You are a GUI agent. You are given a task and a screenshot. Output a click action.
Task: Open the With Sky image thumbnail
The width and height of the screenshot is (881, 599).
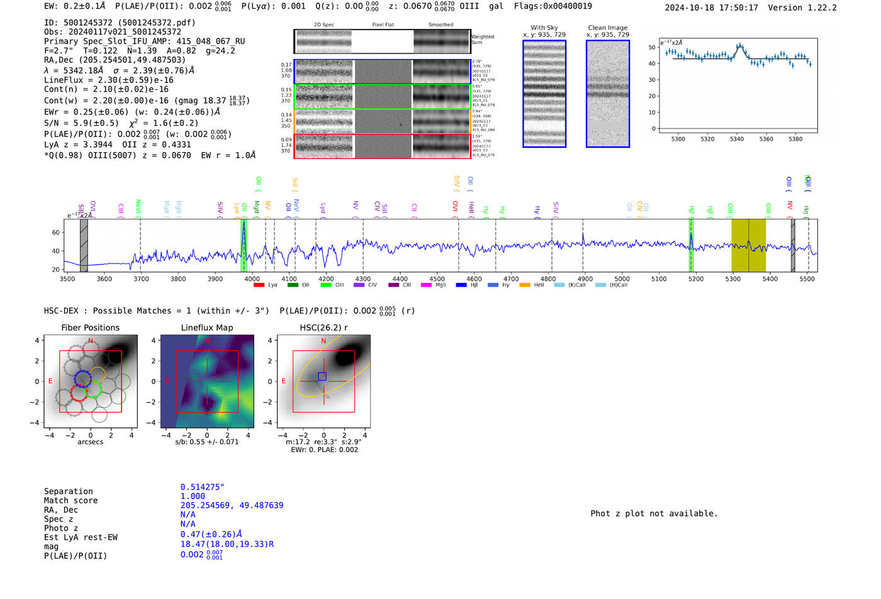pos(544,94)
